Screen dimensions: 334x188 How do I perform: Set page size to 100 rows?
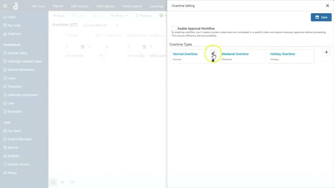coord(72,182)
